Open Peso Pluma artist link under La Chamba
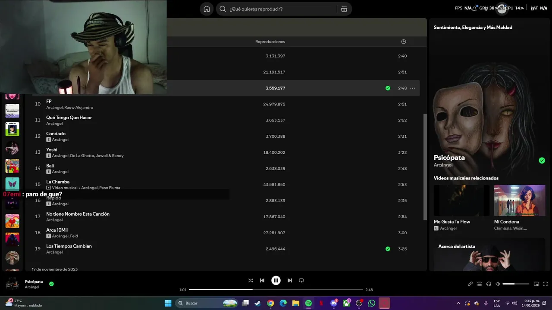The width and height of the screenshot is (552, 310). (x=110, y=188)
